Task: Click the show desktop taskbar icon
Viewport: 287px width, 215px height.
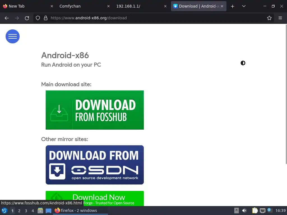Action: [48, 211]
